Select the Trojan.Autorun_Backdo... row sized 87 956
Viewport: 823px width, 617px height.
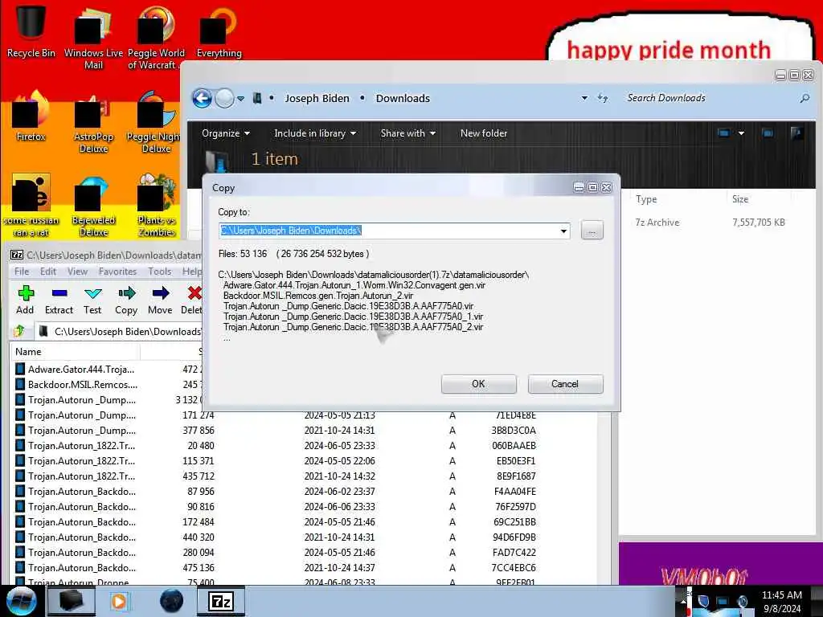coord(305,492)
